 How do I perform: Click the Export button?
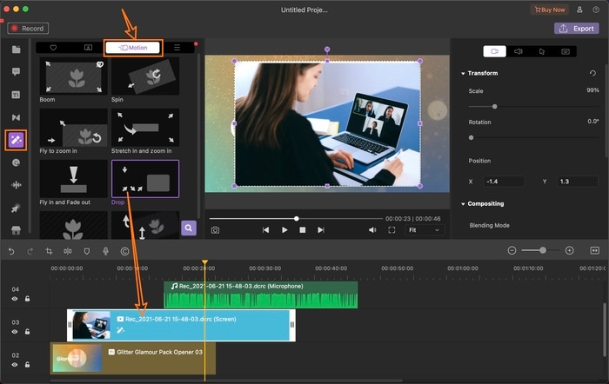click(576, 29)
